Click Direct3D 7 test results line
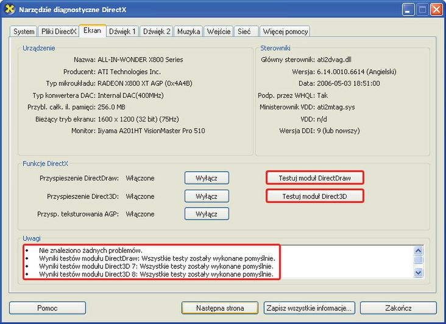The image size is (446, 324). (156, 266)
